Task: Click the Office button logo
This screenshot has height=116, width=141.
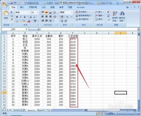Action: coord(5,5)
